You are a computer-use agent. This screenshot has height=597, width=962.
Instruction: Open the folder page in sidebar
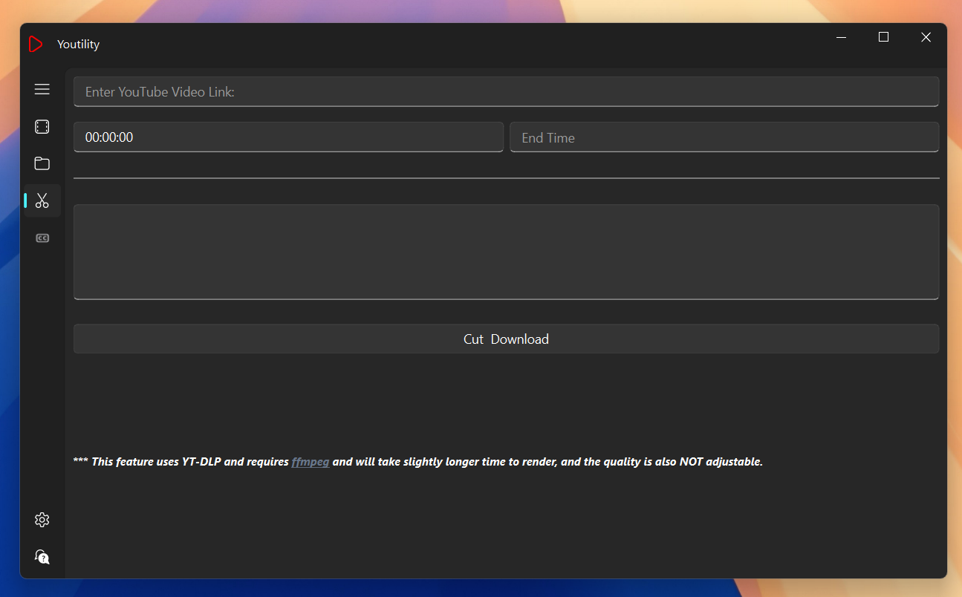pyautogui.click(x=42, y=163)
